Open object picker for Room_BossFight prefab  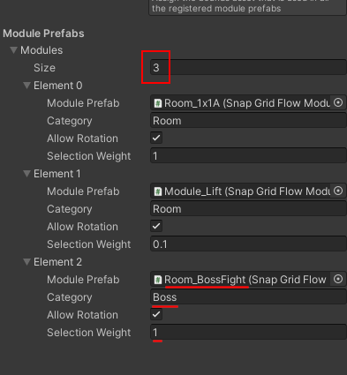coord(338,279)
